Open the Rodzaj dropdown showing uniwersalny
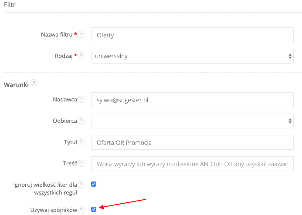 (192, 56)
